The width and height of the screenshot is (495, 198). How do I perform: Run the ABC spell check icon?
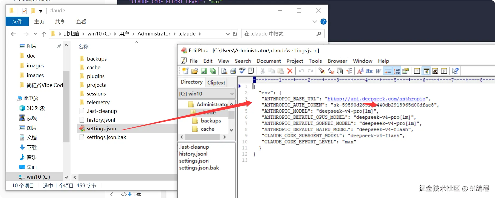pos(242,71)
